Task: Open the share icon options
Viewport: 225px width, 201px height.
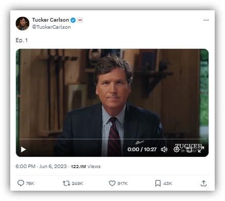Action: pyautogui.click(x=203, y=184)
